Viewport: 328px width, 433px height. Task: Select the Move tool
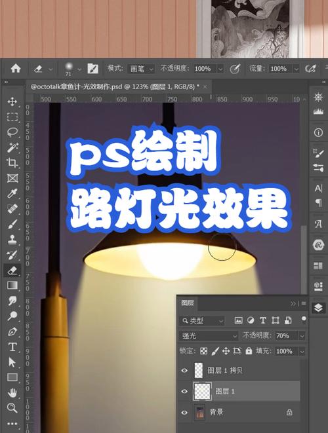pyautogui.click(x=12, y=102)
